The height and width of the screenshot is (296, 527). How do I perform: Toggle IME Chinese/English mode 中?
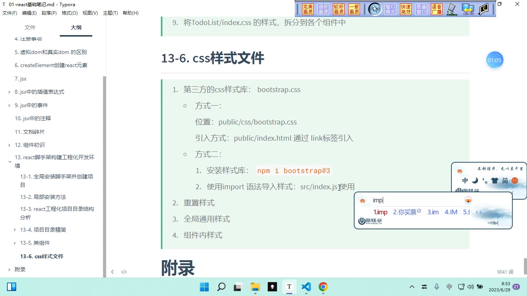coord(465,180)
